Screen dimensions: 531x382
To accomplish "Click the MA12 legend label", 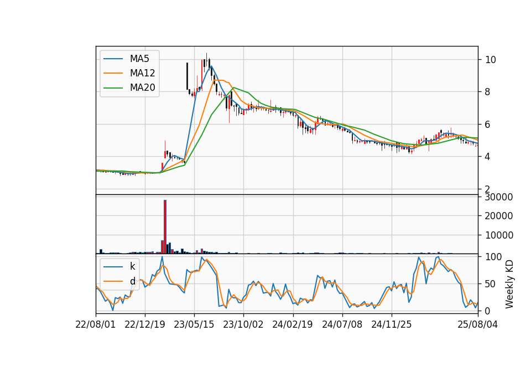I will pyautogui.click(x=142, y=73).
